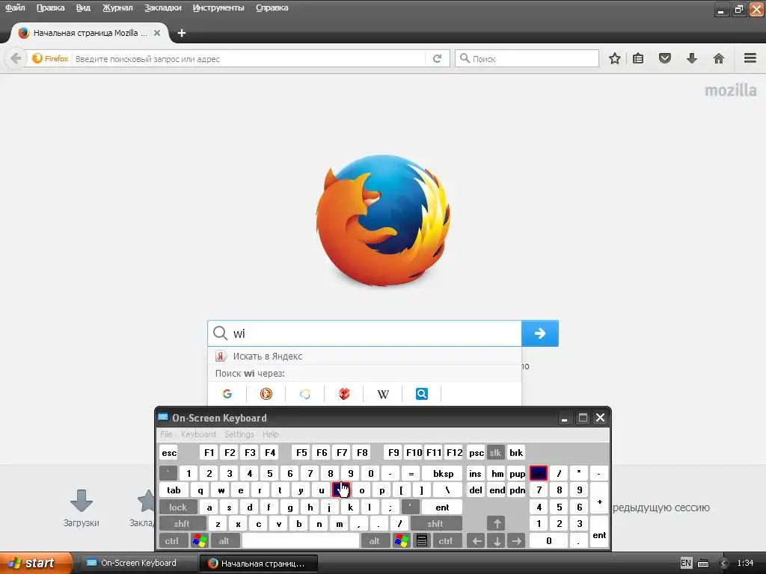
Task: Expand hidden tray icons chevron
Action: (x=724, y=564)
